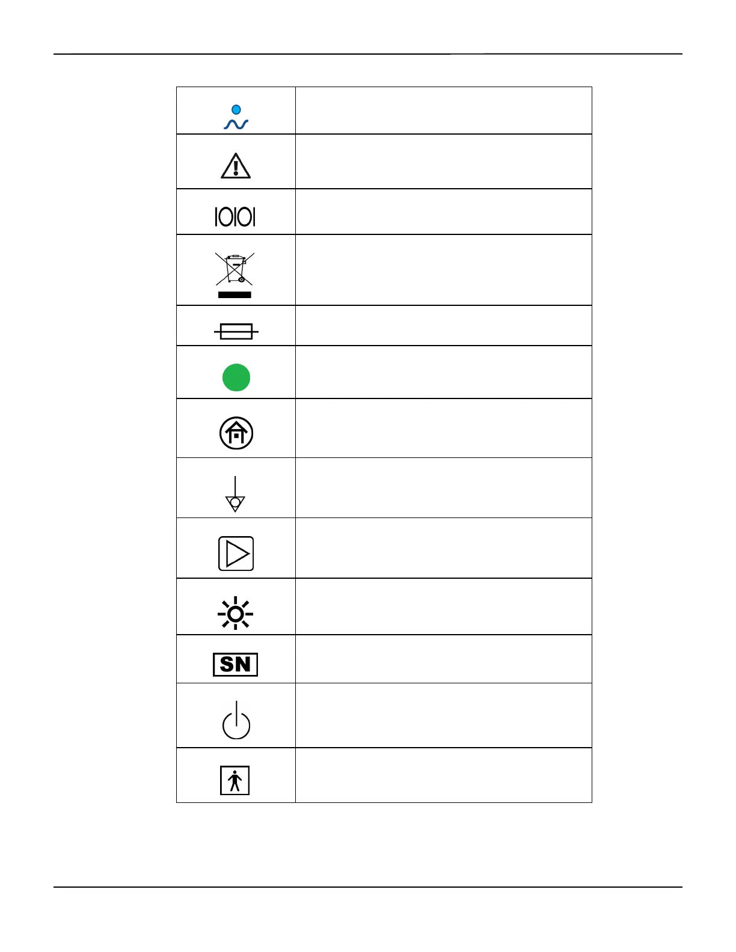The width and height of the screenshot is (736, 952).
Task: Click the green circle indicator
Action: (236, 377)
